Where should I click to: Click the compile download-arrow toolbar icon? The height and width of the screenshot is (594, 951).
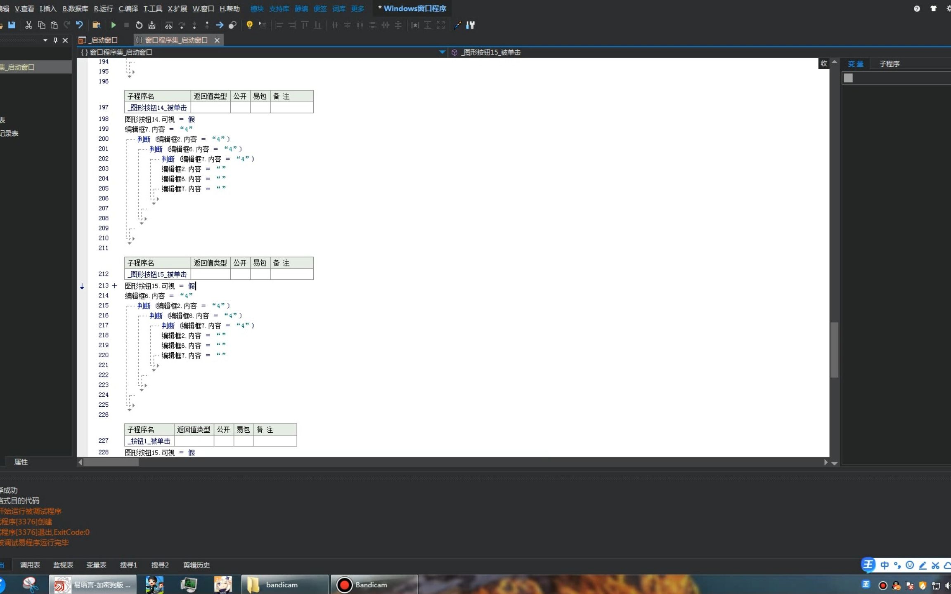coord(152,25)
